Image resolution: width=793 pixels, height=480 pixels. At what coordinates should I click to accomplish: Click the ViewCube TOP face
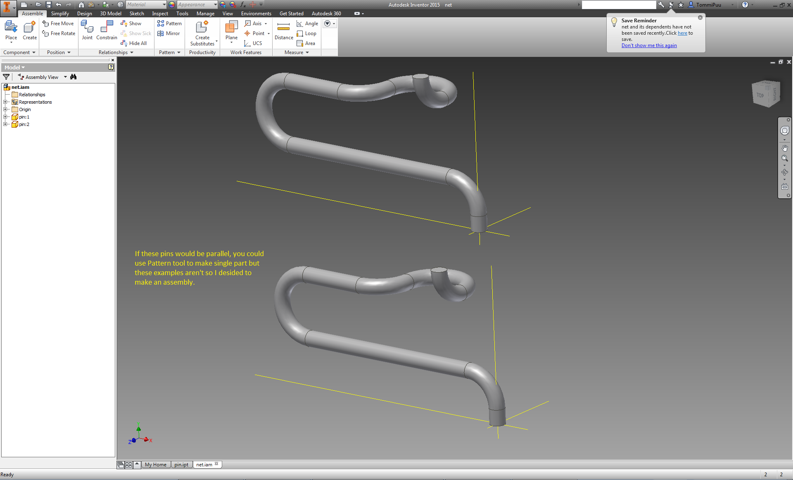pos(760,95)
